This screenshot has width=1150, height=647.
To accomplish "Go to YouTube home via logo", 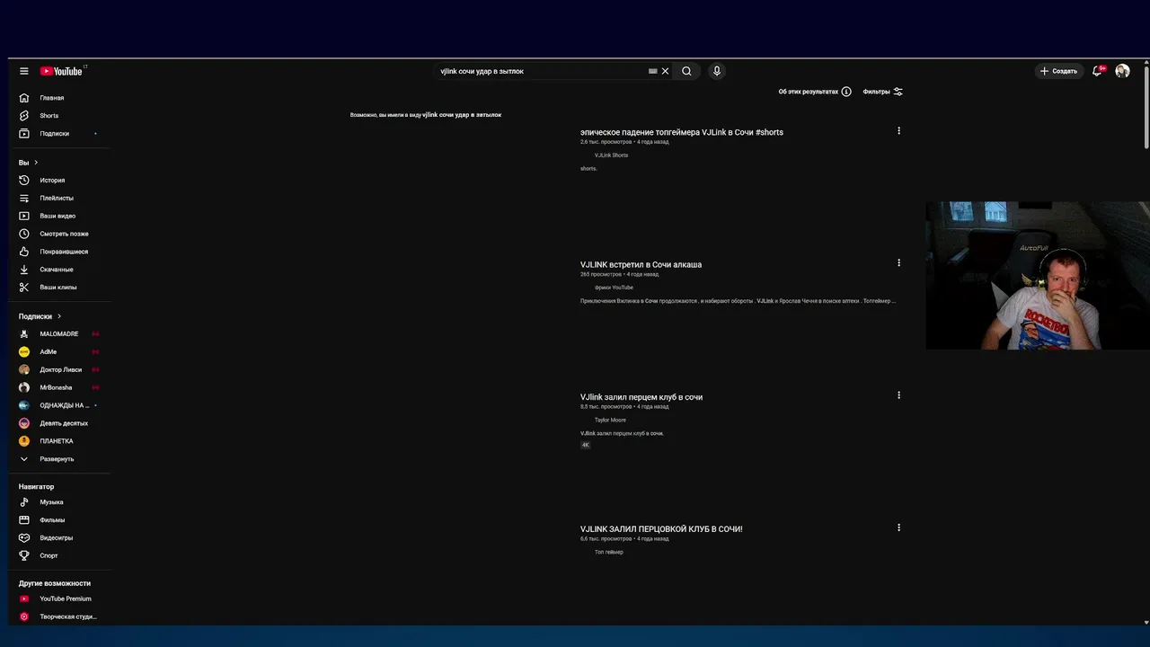I will click(x=61, y=71).
